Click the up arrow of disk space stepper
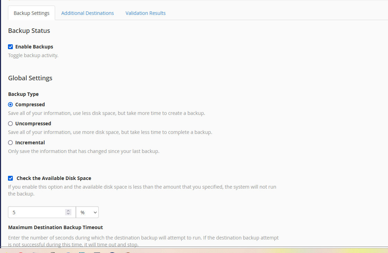Viewport: 388px width, 253px height. [x=68, y=211]
